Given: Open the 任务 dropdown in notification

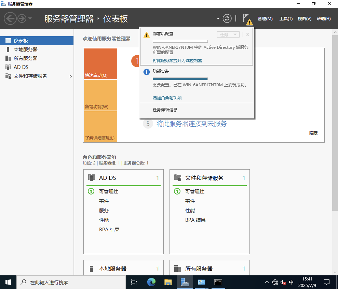Looking at the screenshot, I should [x=228, y=34].
